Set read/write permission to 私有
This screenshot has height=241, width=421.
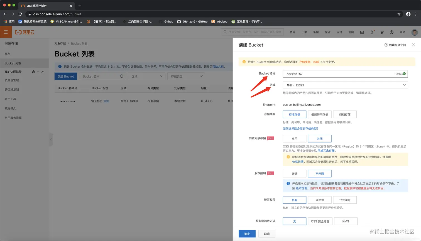pyautogui.click(x=295, y=200)
